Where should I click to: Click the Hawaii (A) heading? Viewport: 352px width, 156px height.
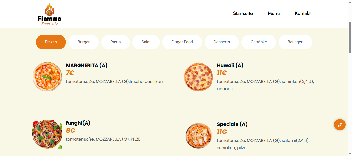(x=230, y=65)
